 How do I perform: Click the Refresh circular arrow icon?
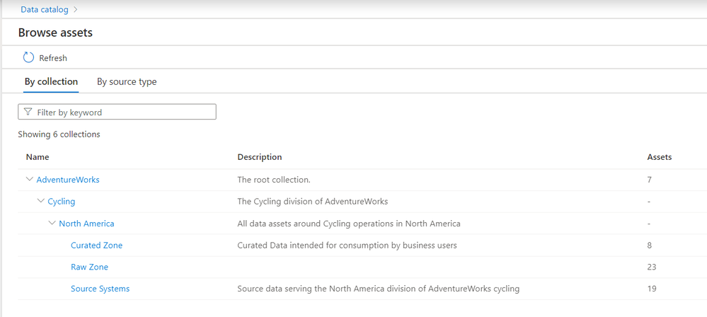click(28, 57)
